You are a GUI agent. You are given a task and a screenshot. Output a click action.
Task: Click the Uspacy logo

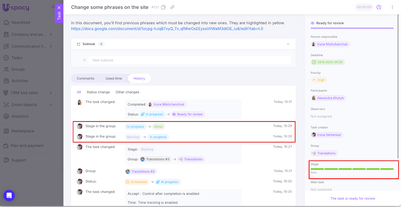(x=16, y=7)
